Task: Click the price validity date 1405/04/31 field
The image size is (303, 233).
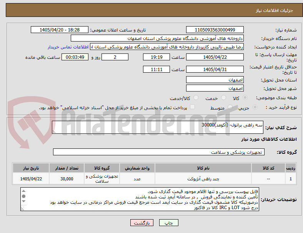Action: click(x=215, y=69)
